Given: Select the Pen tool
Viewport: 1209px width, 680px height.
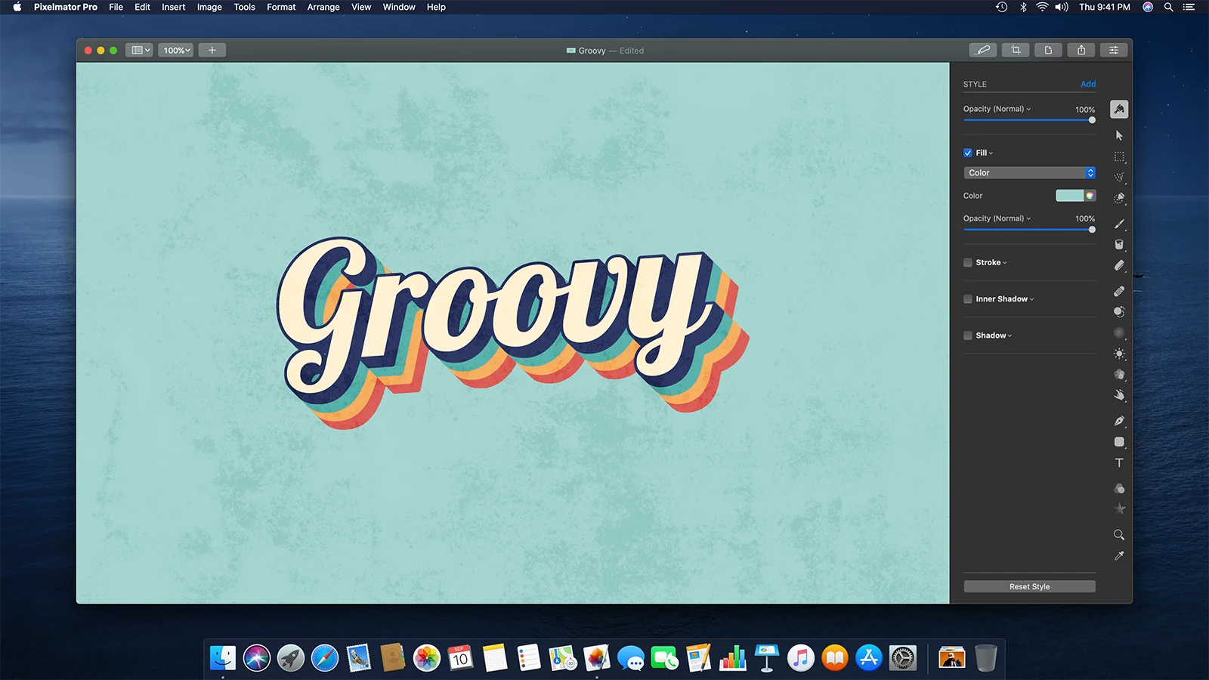Looking at the screenshot, I should click(x=1119, y=421).
